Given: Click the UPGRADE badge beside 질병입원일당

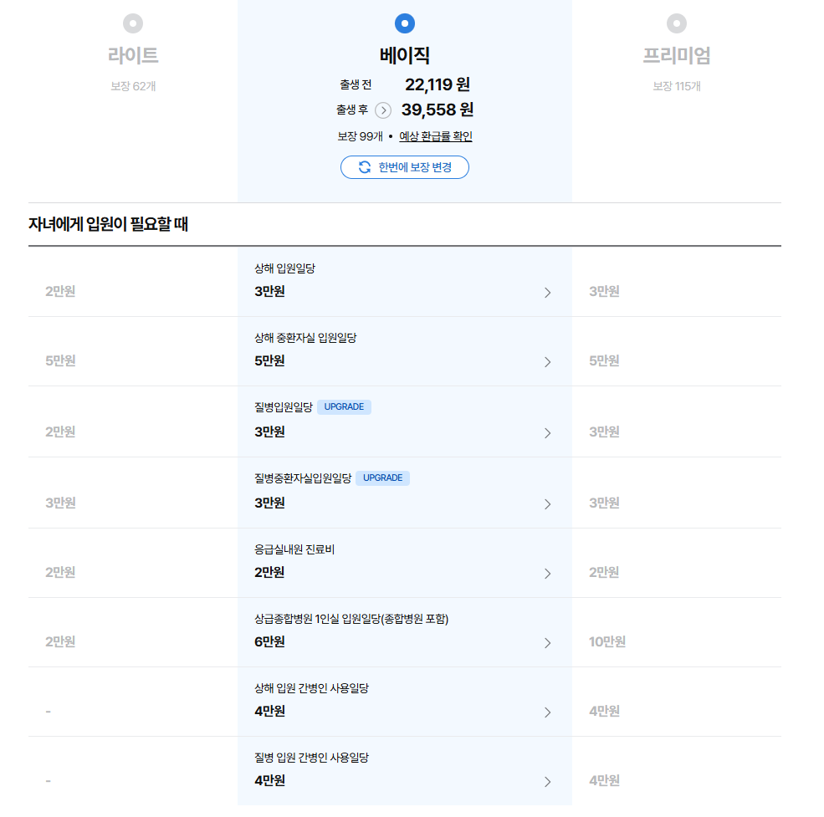Looking at the screenshot, I should click(x=344, y=406).
